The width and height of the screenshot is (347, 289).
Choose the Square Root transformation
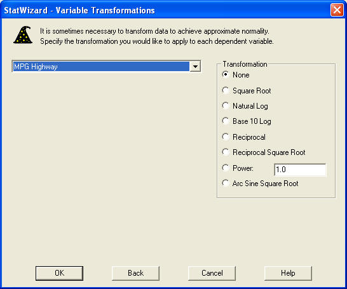[x=247, y=91]
